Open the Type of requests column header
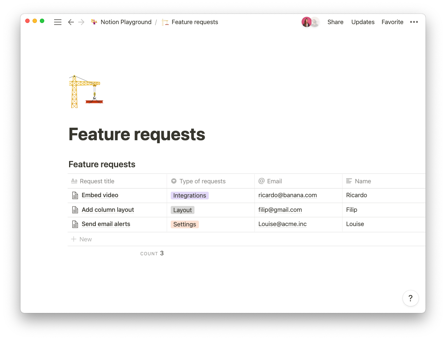446x340 pixels. 211,181
